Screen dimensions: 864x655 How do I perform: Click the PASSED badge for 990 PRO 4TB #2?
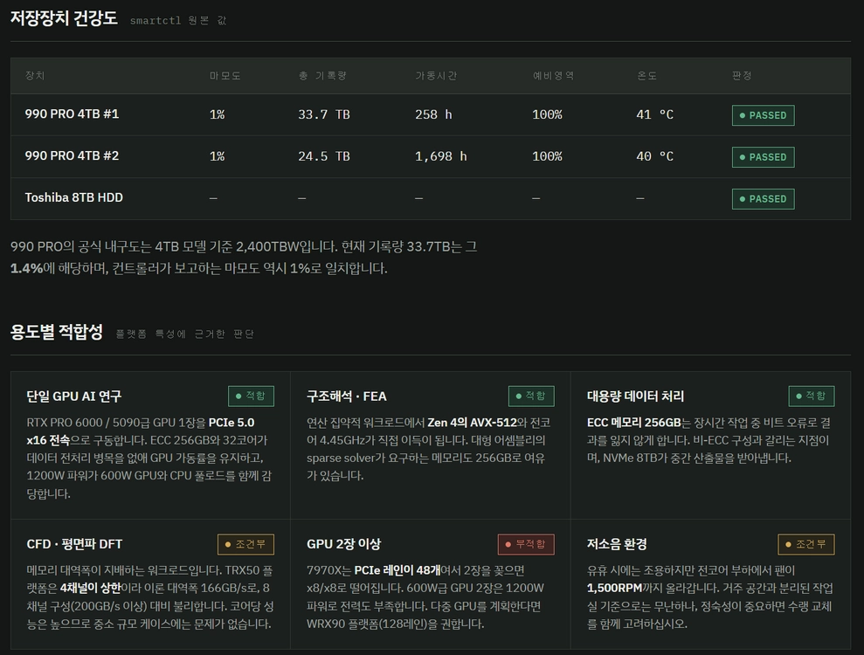point(764,157)
